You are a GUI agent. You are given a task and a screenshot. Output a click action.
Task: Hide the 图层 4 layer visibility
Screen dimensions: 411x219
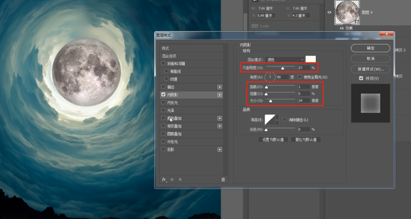click(x=329, y=12)
